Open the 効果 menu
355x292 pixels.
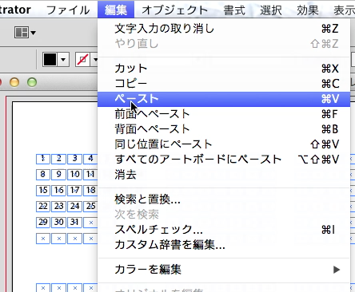pyautogui.click(x=308, y=10)
